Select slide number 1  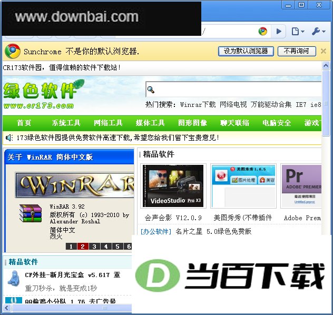(71, 246)
